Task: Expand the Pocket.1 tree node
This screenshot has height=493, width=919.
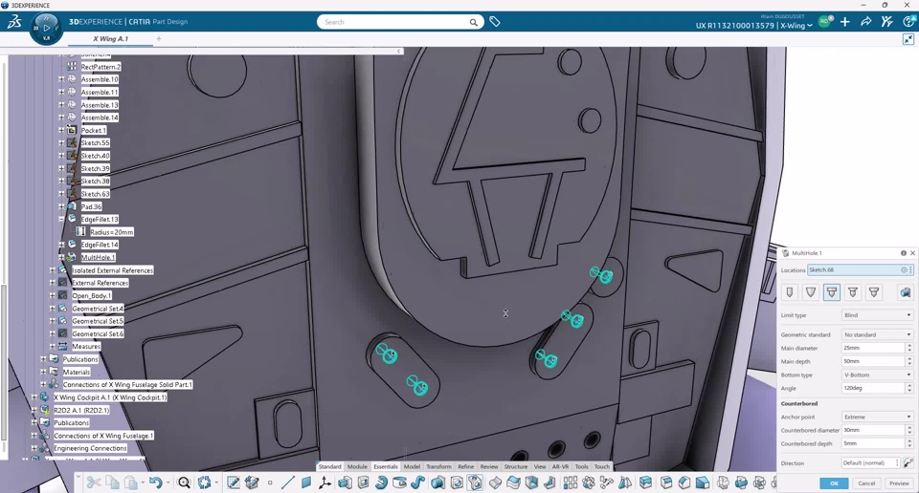Action: [61, 130]
